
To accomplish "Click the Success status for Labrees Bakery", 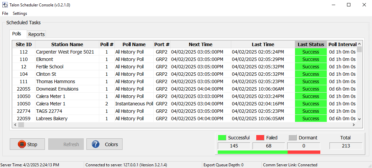I will [x=311, y=119].
